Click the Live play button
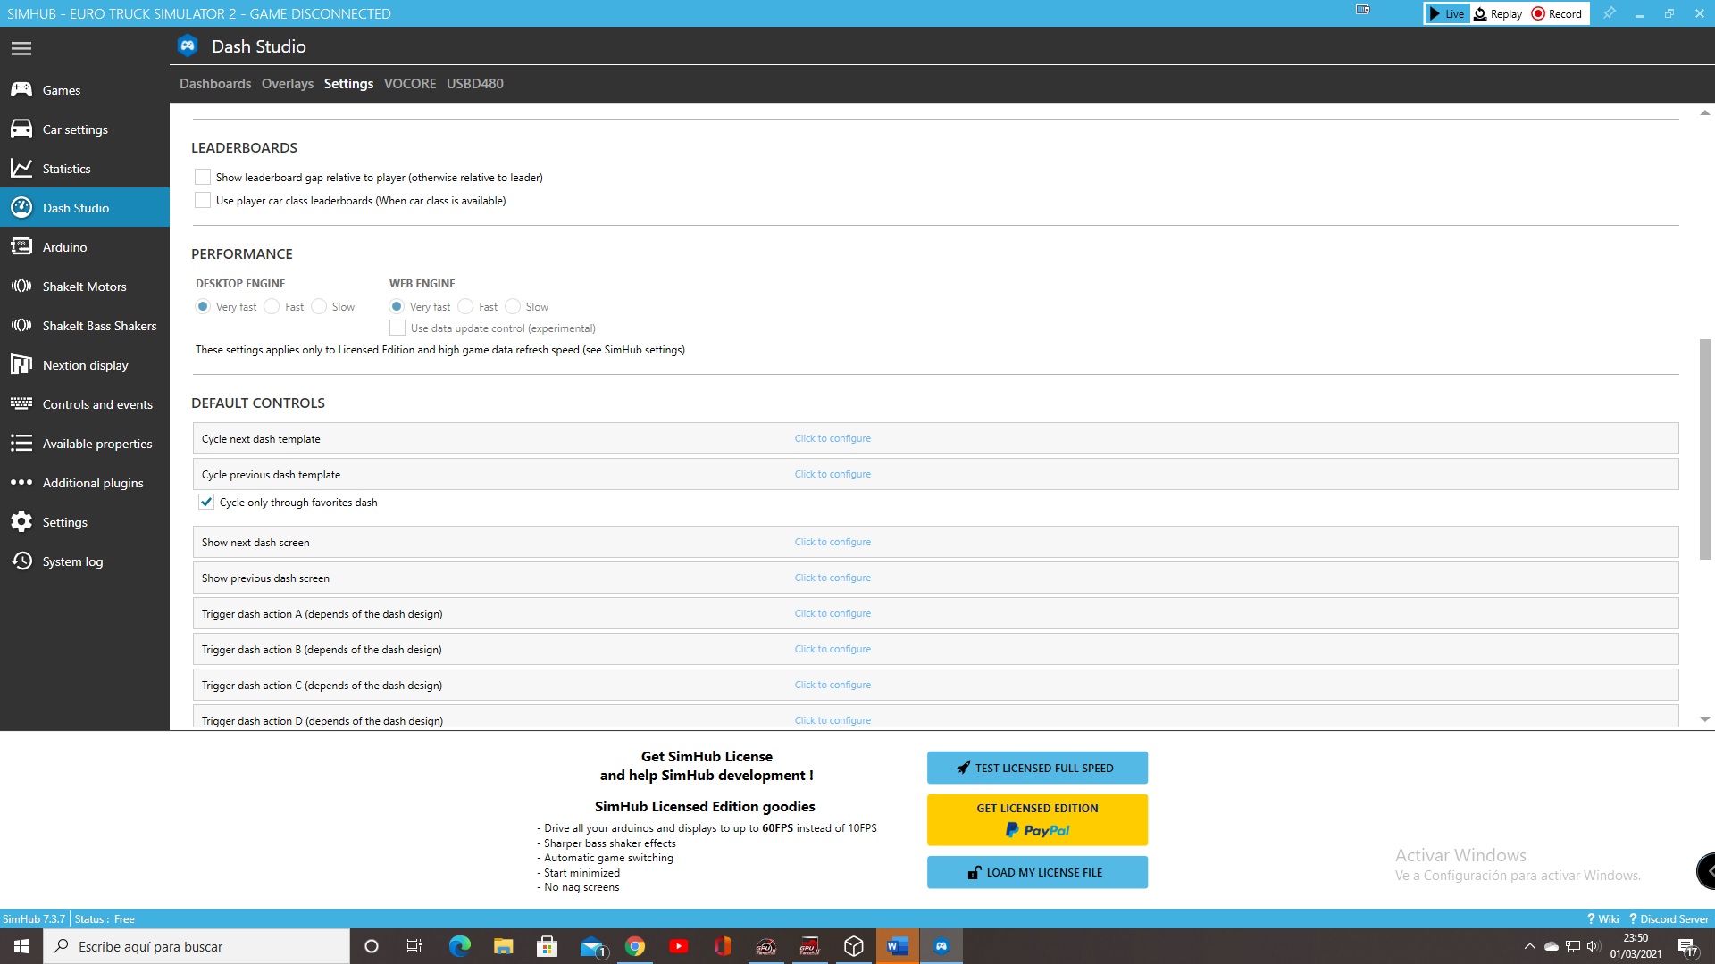This screenshot has height=964, width=1715. [1446, 13]
